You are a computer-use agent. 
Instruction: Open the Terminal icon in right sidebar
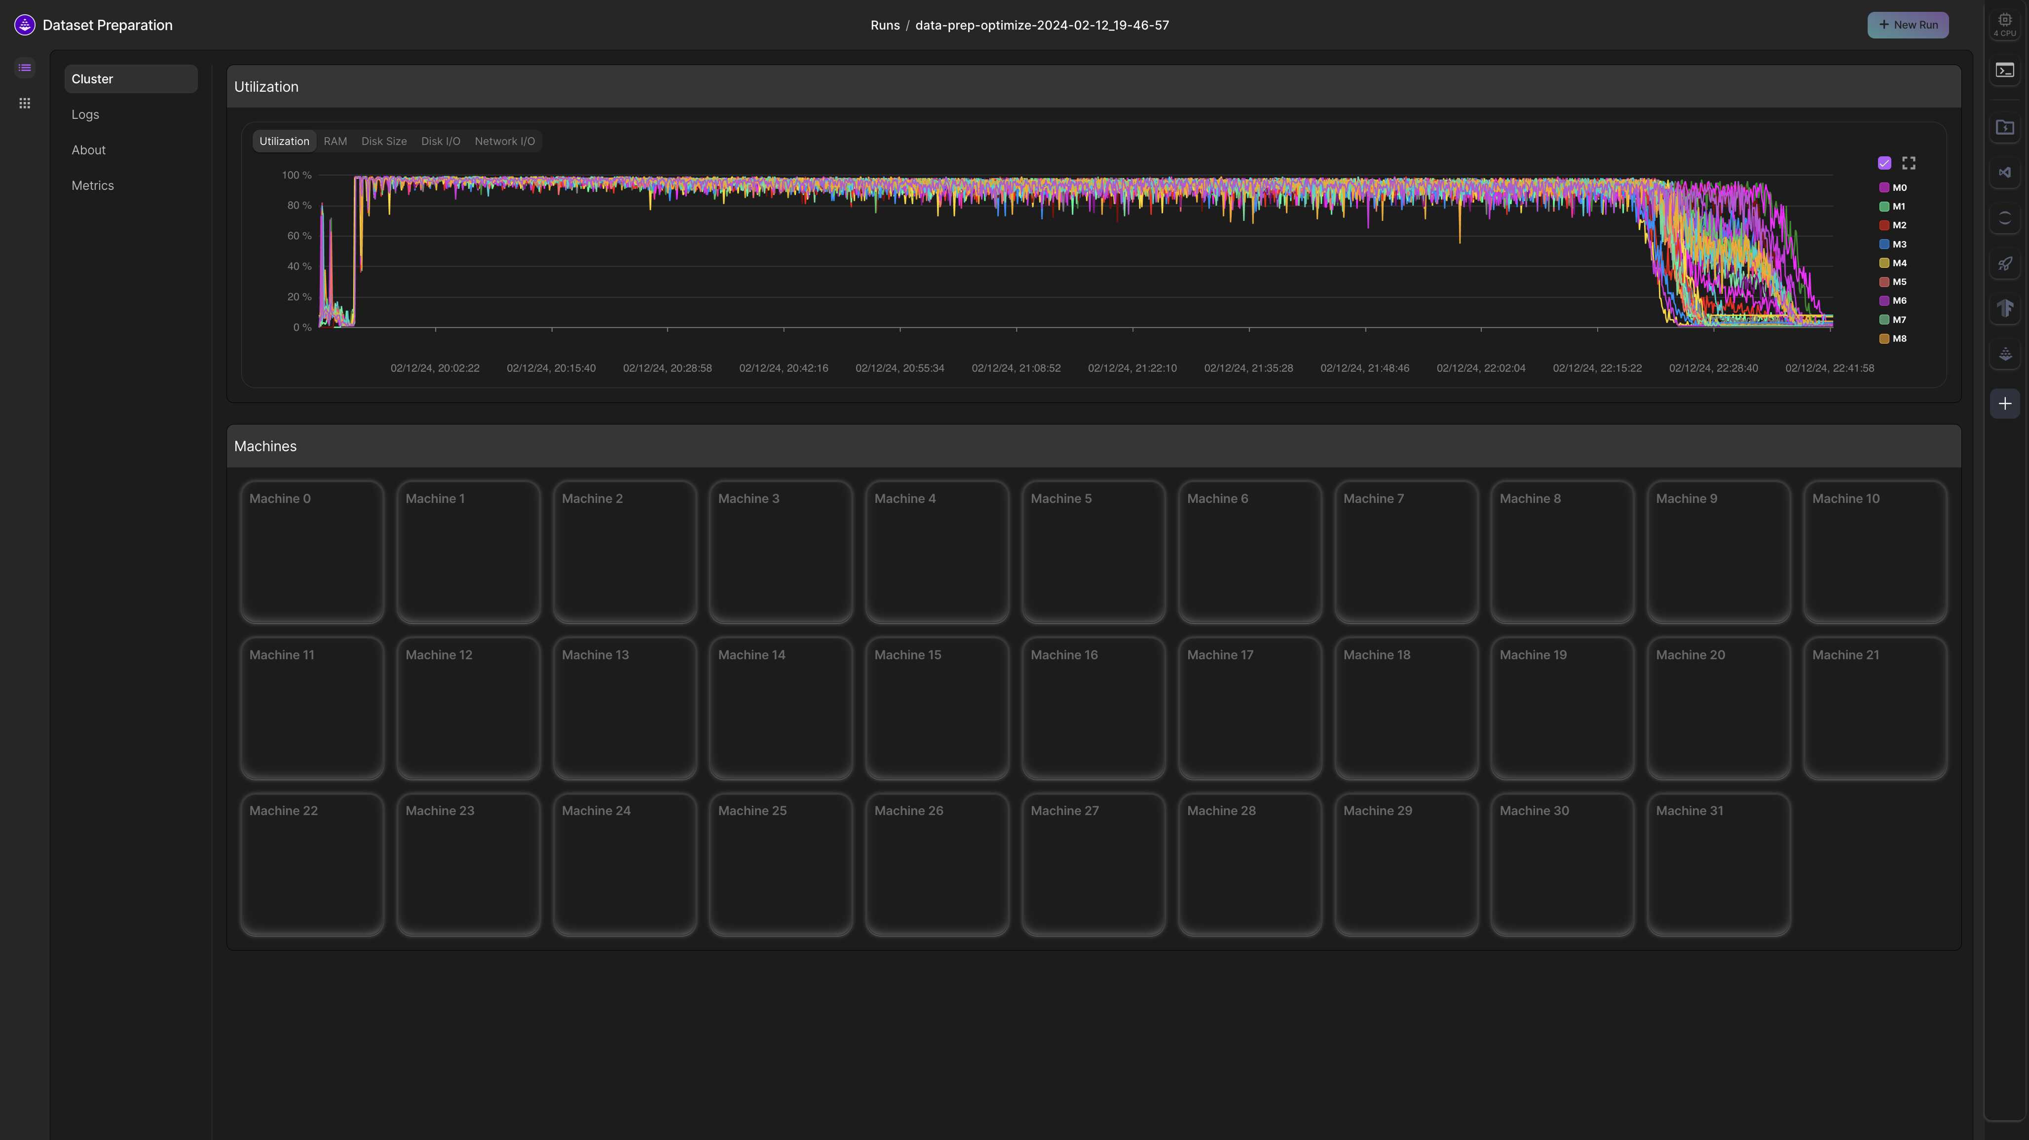[x=2005, y=71]
